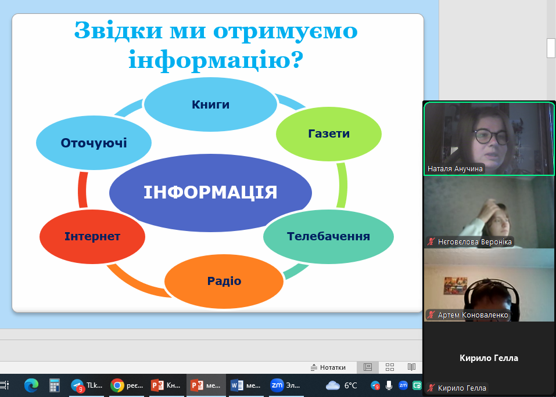
Task: Click the Оточуючі oval on the slide
Action: (94, 143)
